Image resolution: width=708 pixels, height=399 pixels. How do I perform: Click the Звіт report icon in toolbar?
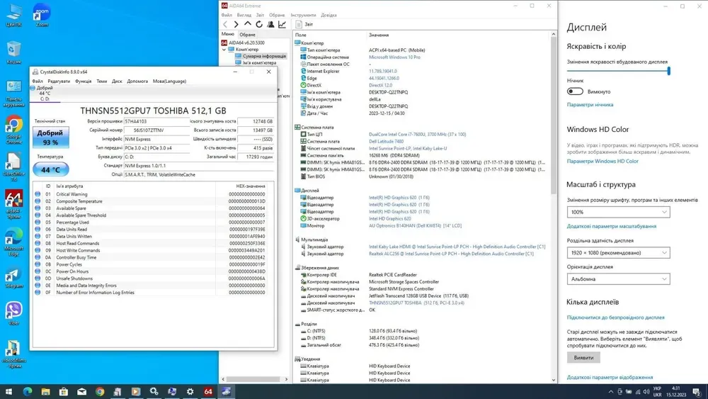coord(304,24)
